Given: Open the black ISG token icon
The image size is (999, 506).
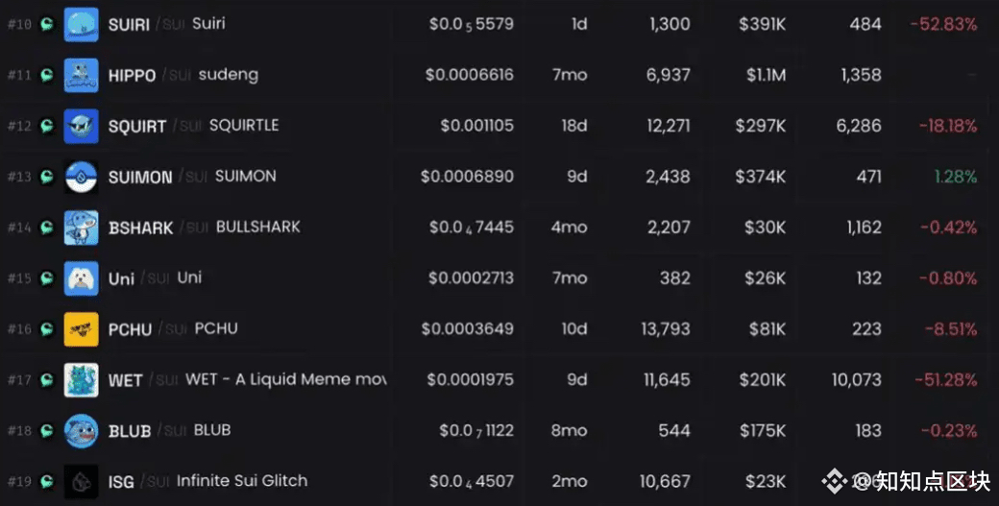Looking at the screenshot, I should pyautogui.click(x=81, y=482).
